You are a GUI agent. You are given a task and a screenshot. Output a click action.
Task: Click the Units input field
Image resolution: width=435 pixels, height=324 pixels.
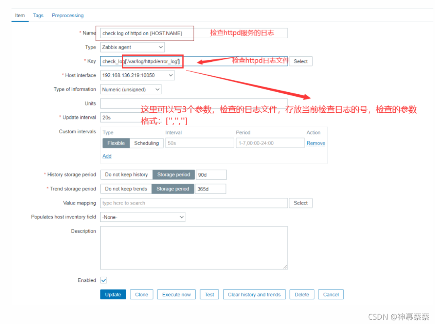click(194, 103)
